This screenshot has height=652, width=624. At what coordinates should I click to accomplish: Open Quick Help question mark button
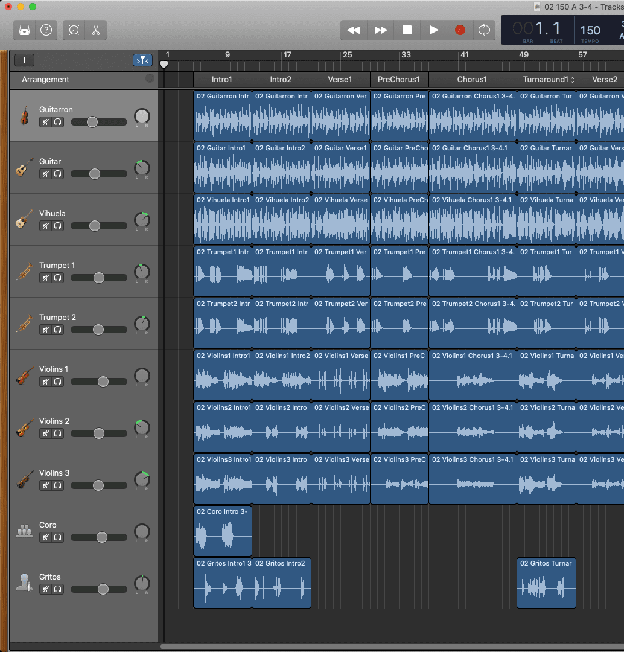[x=46, y=30]
